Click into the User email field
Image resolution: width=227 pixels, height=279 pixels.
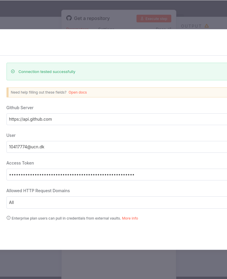click(x=117, y=147)
